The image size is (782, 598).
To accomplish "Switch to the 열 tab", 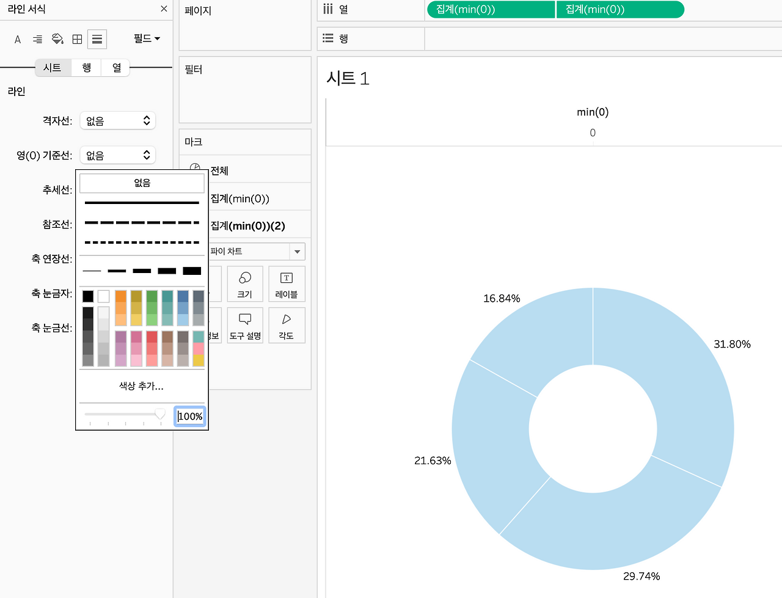I will point(116,67).
